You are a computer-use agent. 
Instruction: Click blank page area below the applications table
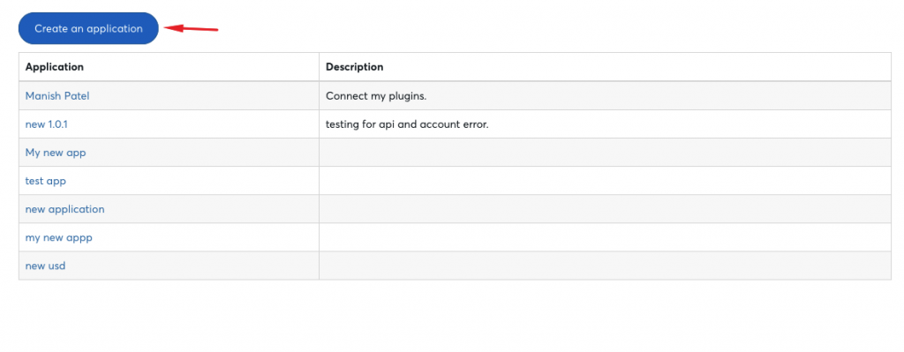click(452, 317)
